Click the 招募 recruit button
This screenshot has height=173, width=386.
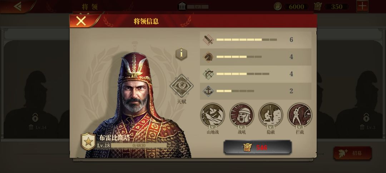(352, 153)
